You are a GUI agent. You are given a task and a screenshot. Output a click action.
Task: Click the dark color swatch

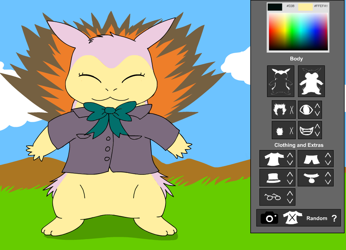point(275,7)
